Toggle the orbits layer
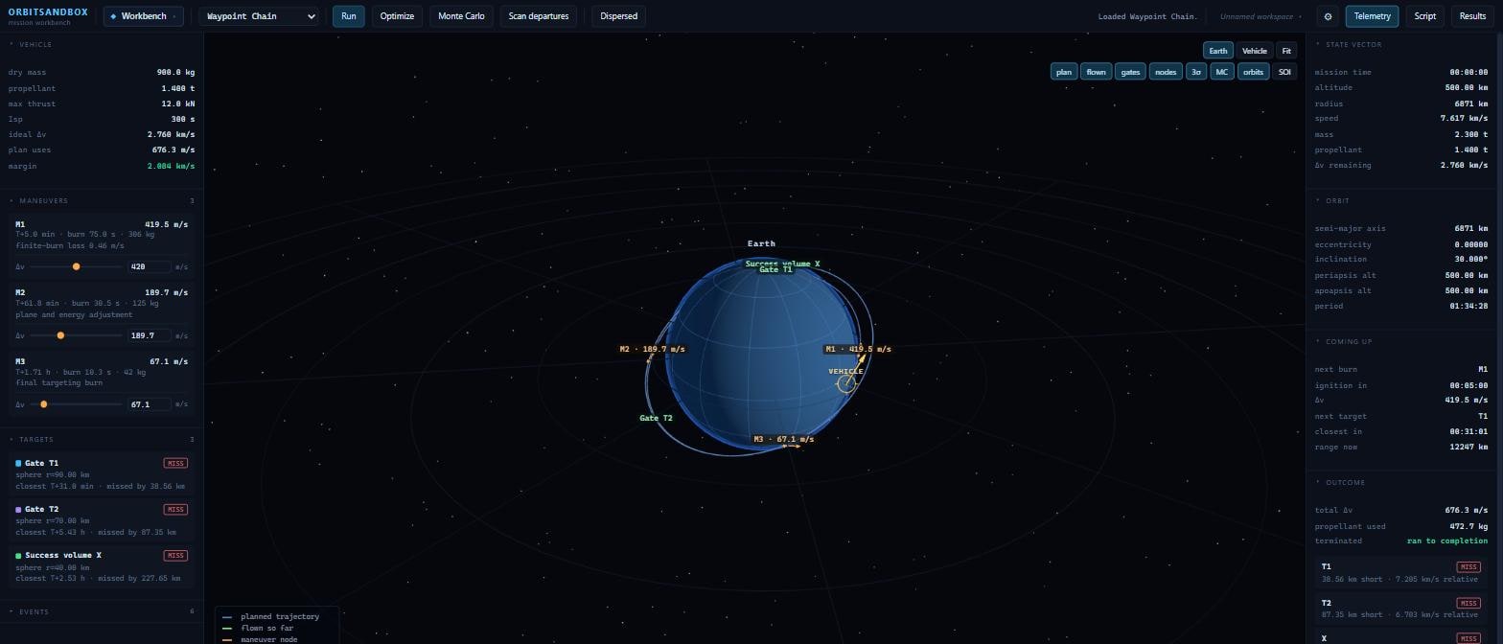This screenshot has width=1503, height=644. pyautogui.click(x=1253, y=72)
